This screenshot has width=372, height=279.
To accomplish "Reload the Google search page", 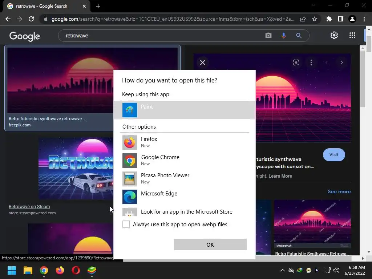I will [31, 19].
